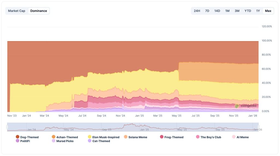280x156 pixels.
Task: Switch to the Market Cap tab
Action: pyautogui.click(x=16, y=11)
